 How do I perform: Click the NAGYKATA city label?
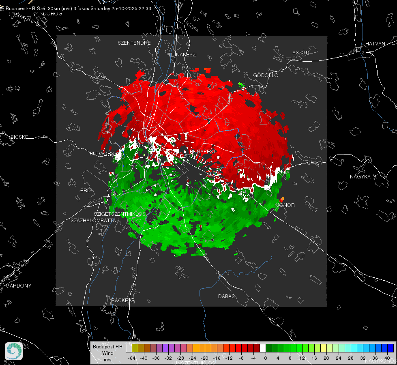click(x=363, y=176)
